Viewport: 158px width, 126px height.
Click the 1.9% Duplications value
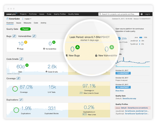click(x=26, y=108)
